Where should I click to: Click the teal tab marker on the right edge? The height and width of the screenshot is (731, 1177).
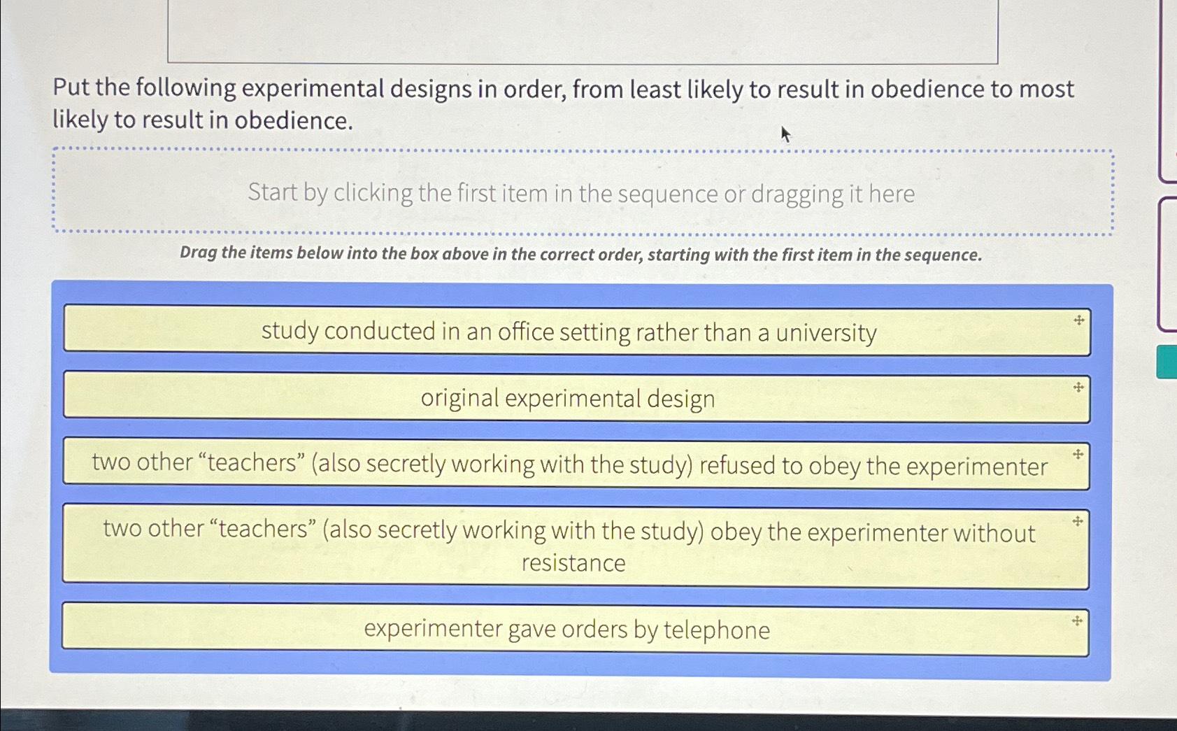click(x=1169, y=361)
